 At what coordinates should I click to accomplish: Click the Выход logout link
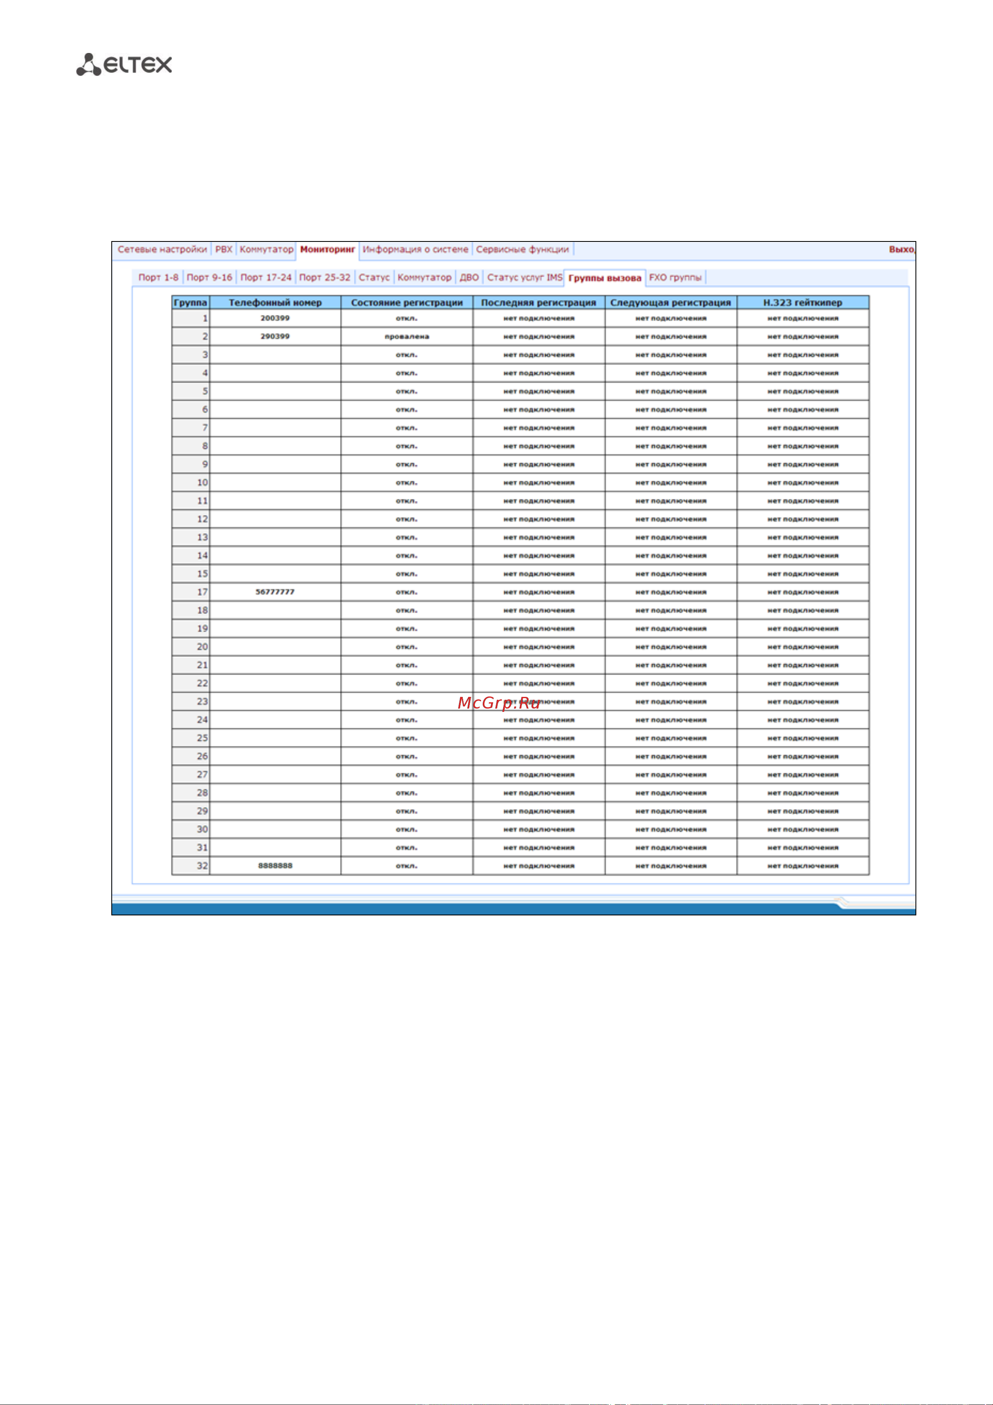click(902, 250)
